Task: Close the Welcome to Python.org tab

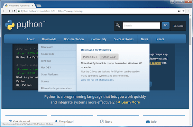Action: pos(32,6)
